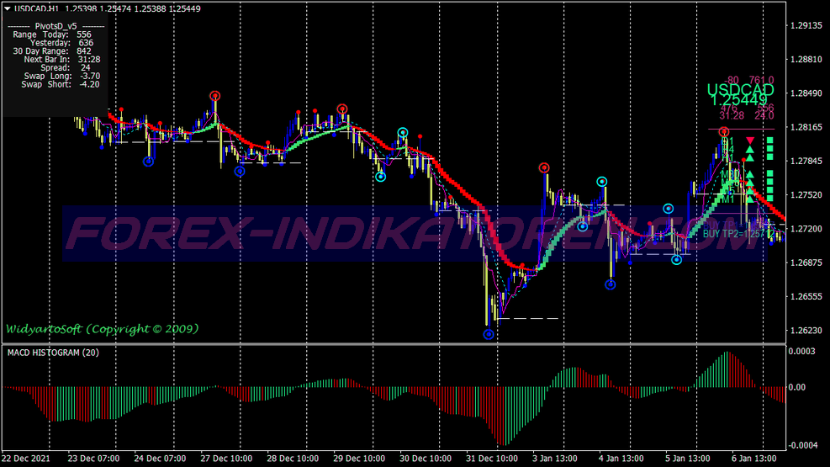Click the green 1.25449 price label

tap(739, 100)
